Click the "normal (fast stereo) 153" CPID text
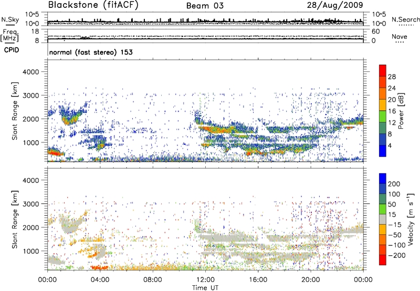The image size is (420, 291). pos(91,53)
